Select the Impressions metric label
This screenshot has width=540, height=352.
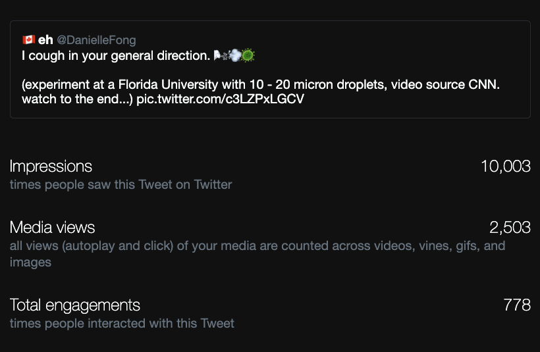pos(51,166)
